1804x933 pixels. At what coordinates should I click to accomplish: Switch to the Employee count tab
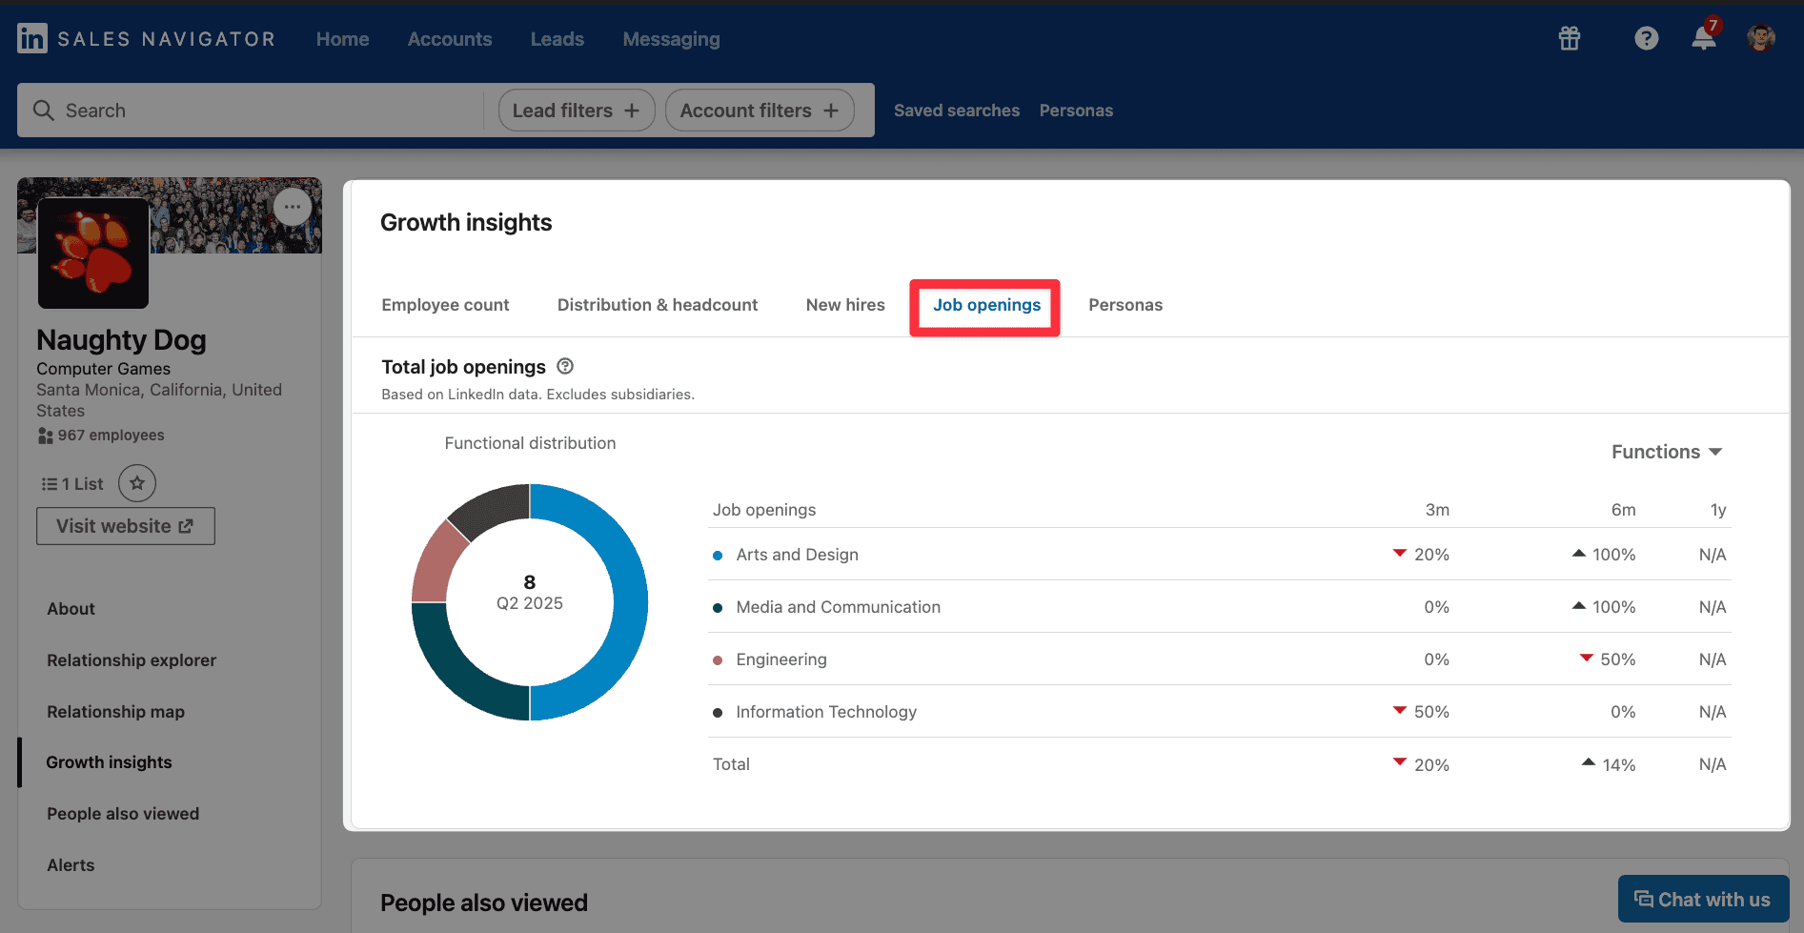point(445,305)
